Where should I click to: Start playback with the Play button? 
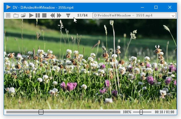(31, 15)
